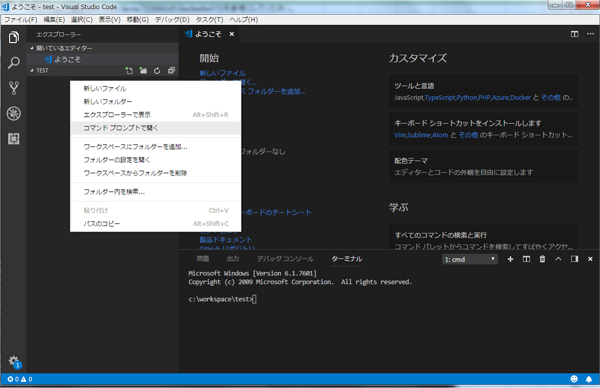Select コマンド プロンプトで開く in context menu
Image resolution: width=600 pixels, height=388 pixels.
(121, 128)
